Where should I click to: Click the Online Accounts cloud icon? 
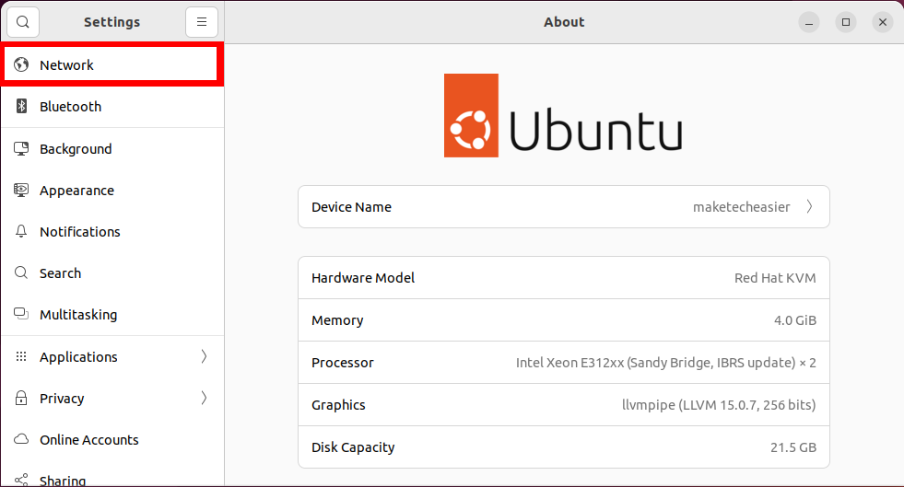[x=21, y=439]
